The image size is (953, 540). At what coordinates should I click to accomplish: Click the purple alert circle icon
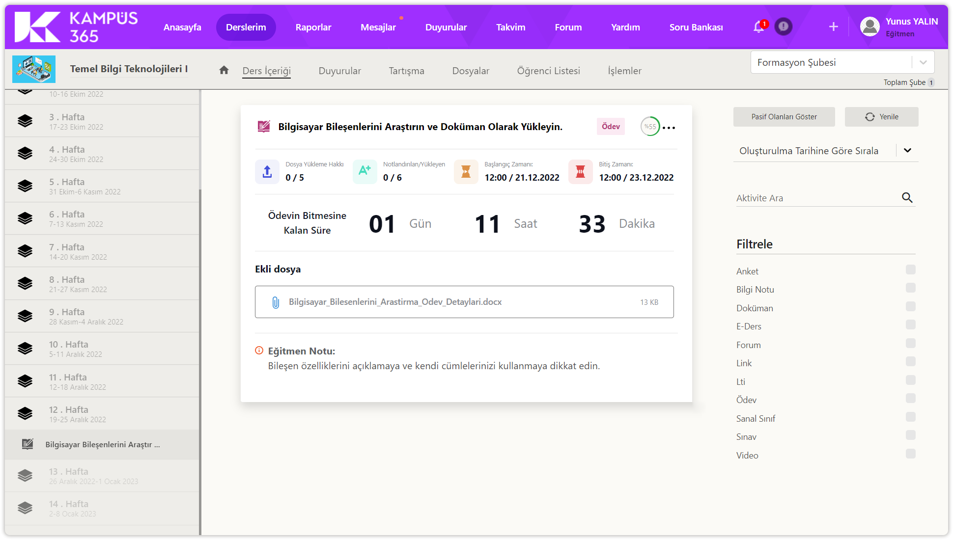pyautogui.click(x=784, y=27)
